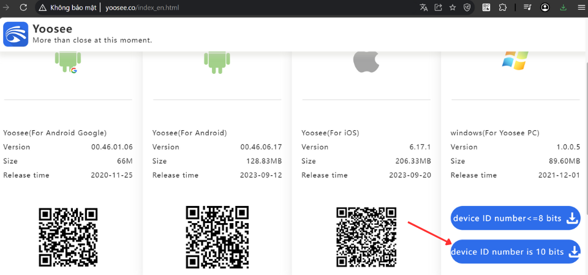Click download arrow icon on 10 bits button
Screen dimensions: 588x275
pyautogui.click(x=574, y=252)
